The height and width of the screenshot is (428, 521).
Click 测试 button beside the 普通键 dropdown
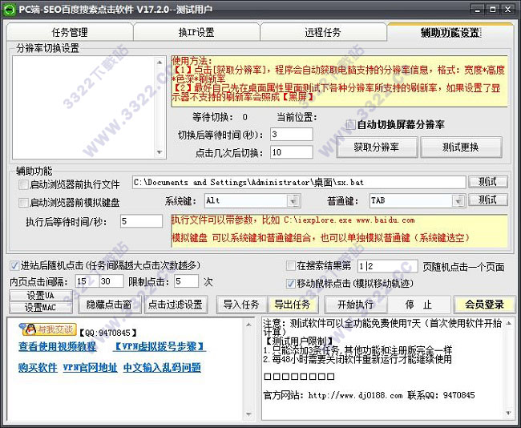coord(488,200)
